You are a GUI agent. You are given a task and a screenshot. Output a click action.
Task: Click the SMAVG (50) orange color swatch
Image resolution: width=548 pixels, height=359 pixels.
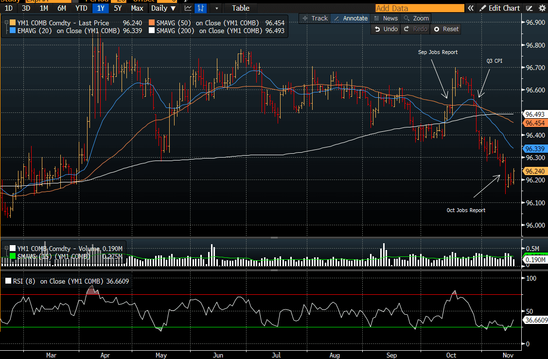[x=152, y=23]
